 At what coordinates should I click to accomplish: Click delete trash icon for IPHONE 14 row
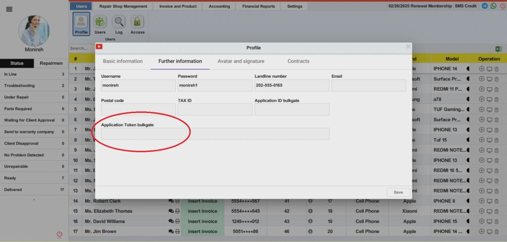(497, 69)
